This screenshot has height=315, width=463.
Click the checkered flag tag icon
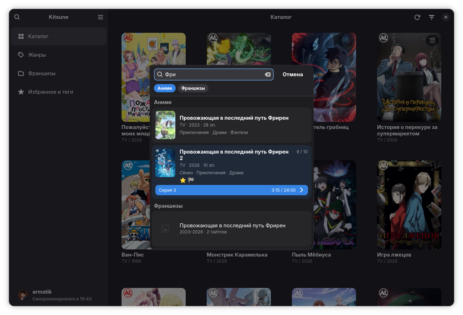pyautogui.click(x=191, y=180)
